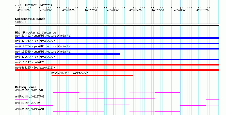The image size is (226, 115).
Task: Open transcript label AMBRA1|NM_017749
Action: pyautogui.click(x=27, y=103)
